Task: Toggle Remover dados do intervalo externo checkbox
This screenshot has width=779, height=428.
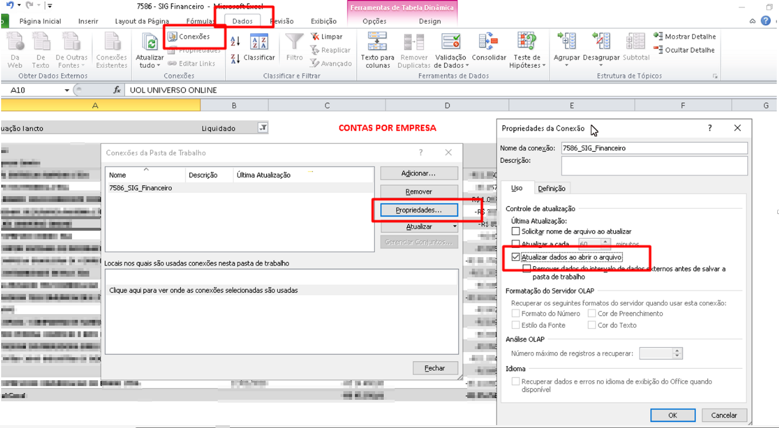Action: [527, 269]
